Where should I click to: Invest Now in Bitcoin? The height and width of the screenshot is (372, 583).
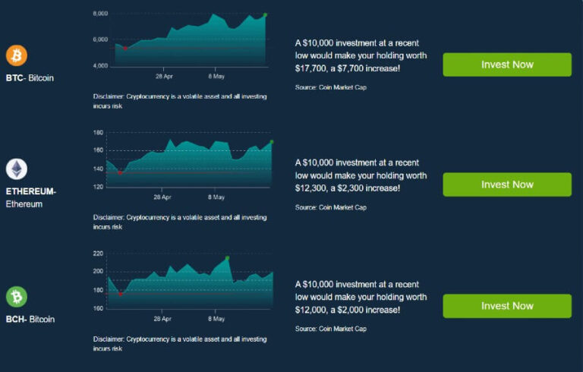click(507, 65)
